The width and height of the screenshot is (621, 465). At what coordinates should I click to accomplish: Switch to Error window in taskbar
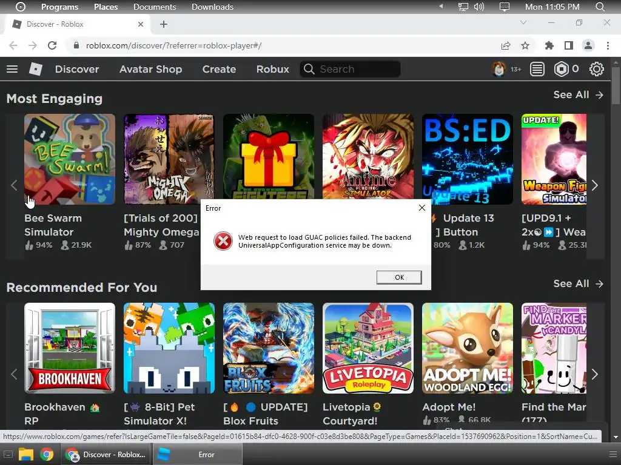coord(197,454)
